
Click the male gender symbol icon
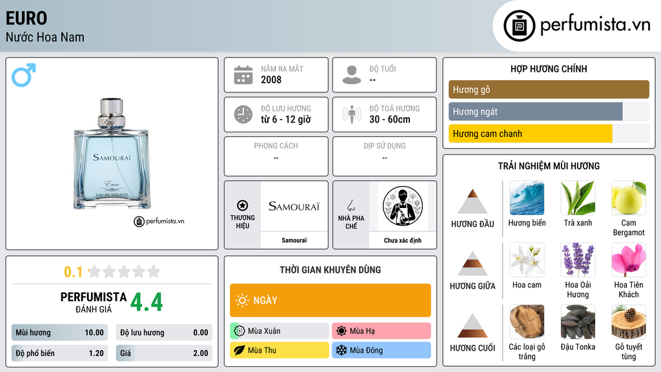point(24,75)
